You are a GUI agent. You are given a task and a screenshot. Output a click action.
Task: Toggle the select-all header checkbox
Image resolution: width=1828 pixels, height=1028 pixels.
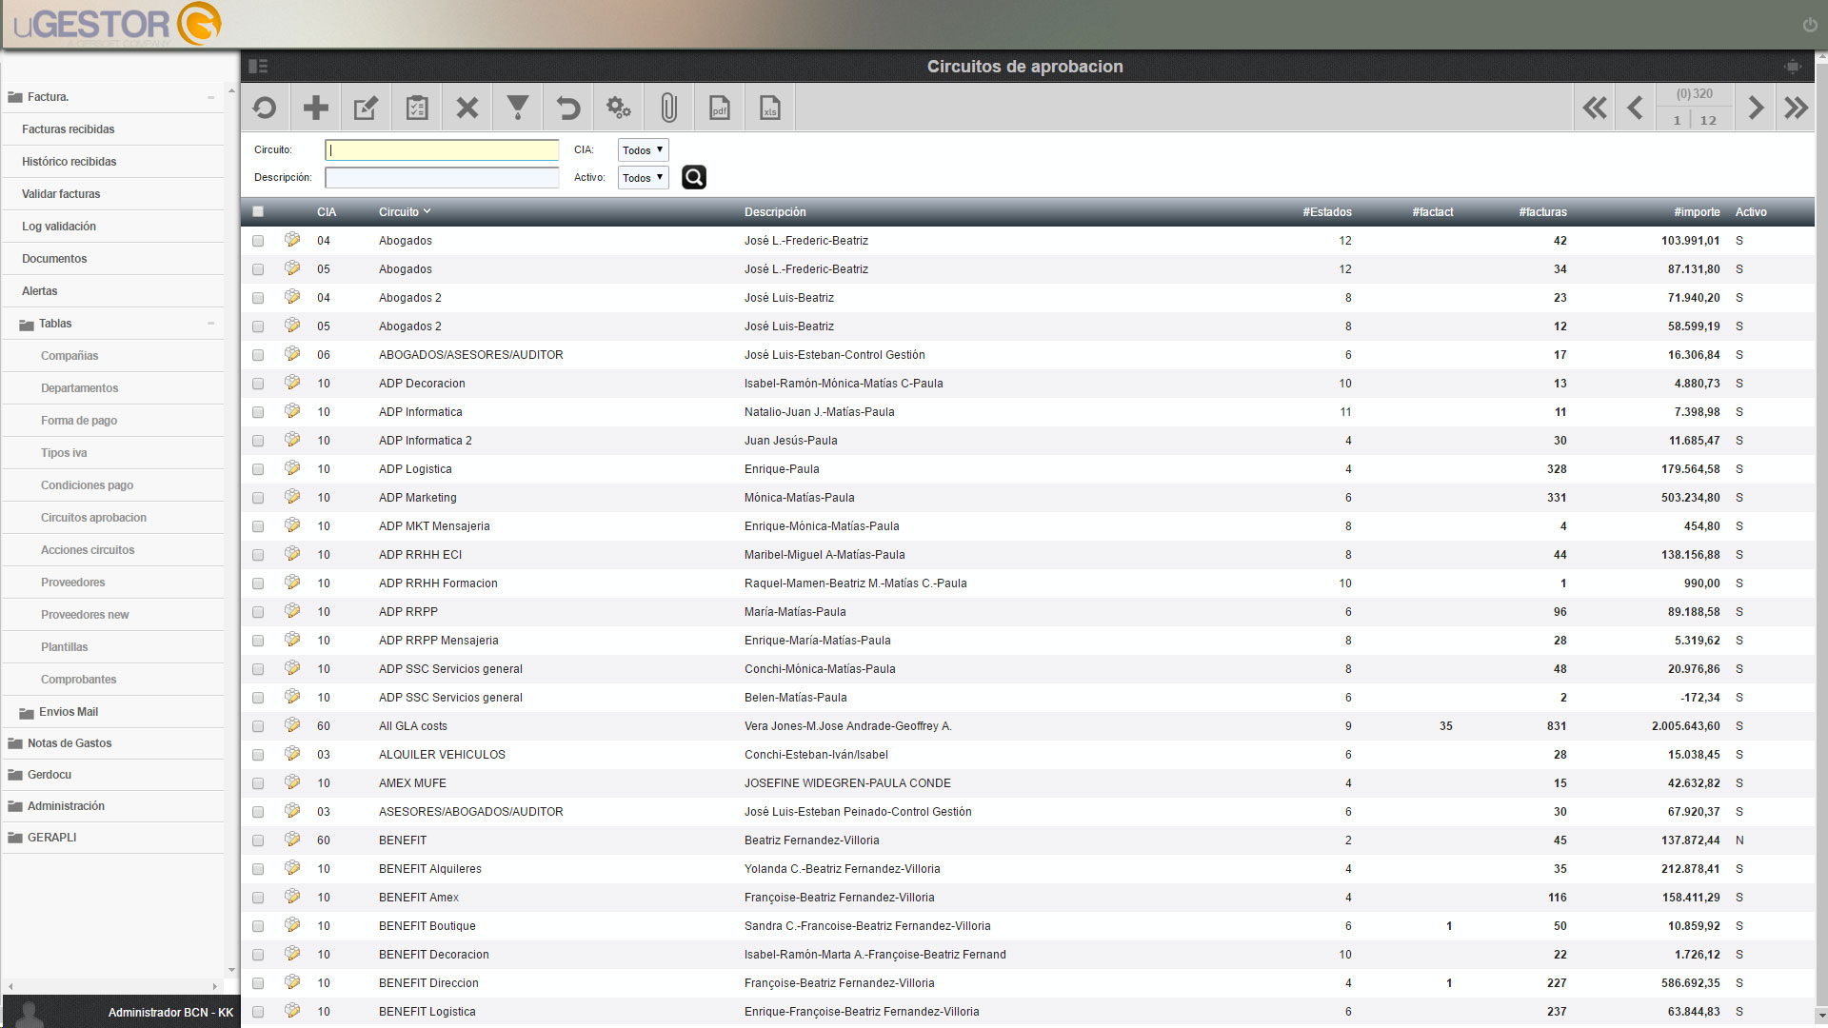coord(258,211)
